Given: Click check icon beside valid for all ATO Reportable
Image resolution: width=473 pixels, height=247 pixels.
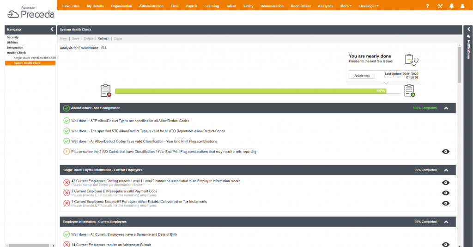Looking at the screenshot, I should tap(67, 131).
